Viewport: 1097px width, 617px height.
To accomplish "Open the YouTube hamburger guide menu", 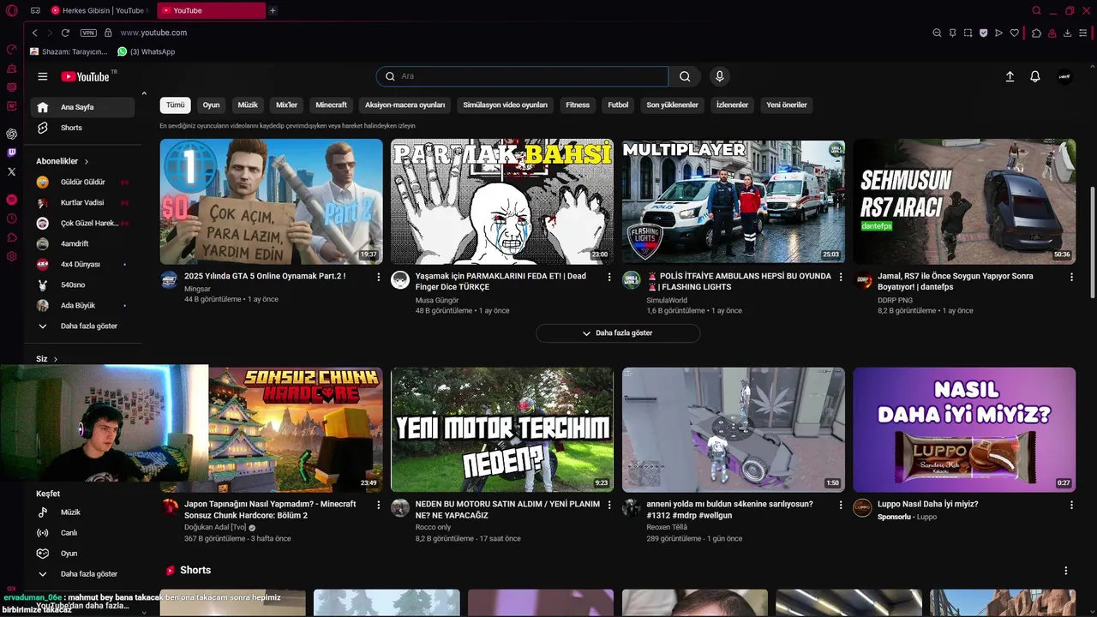I will pyautogui.click(x=42, y=76).
